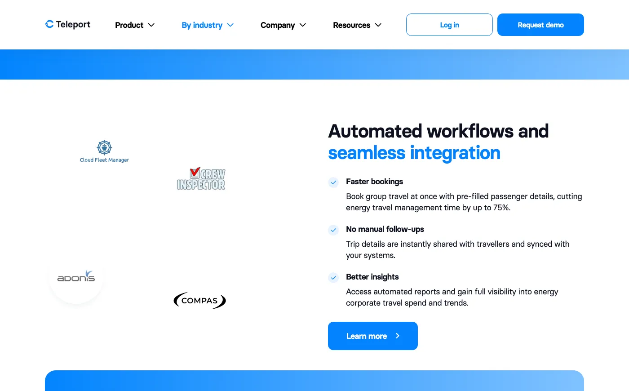Click the checkmark beside No manual follow-ups
The image size is (629, 391).
[333, 230]
